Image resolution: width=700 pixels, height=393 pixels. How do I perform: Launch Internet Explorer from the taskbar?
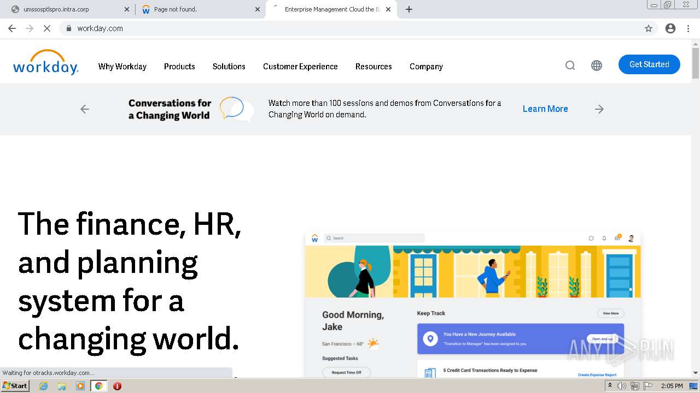[x=43, y=386]
